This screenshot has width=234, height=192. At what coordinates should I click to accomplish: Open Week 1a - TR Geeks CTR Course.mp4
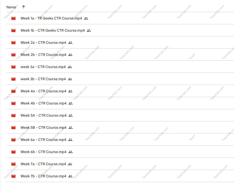(51, 18)
